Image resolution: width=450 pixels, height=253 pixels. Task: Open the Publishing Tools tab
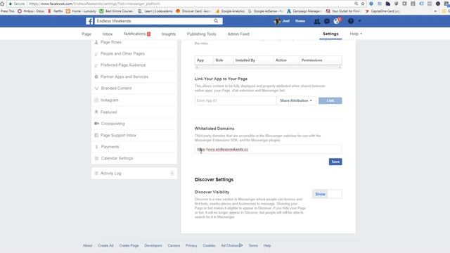click(x=202, y=34)
